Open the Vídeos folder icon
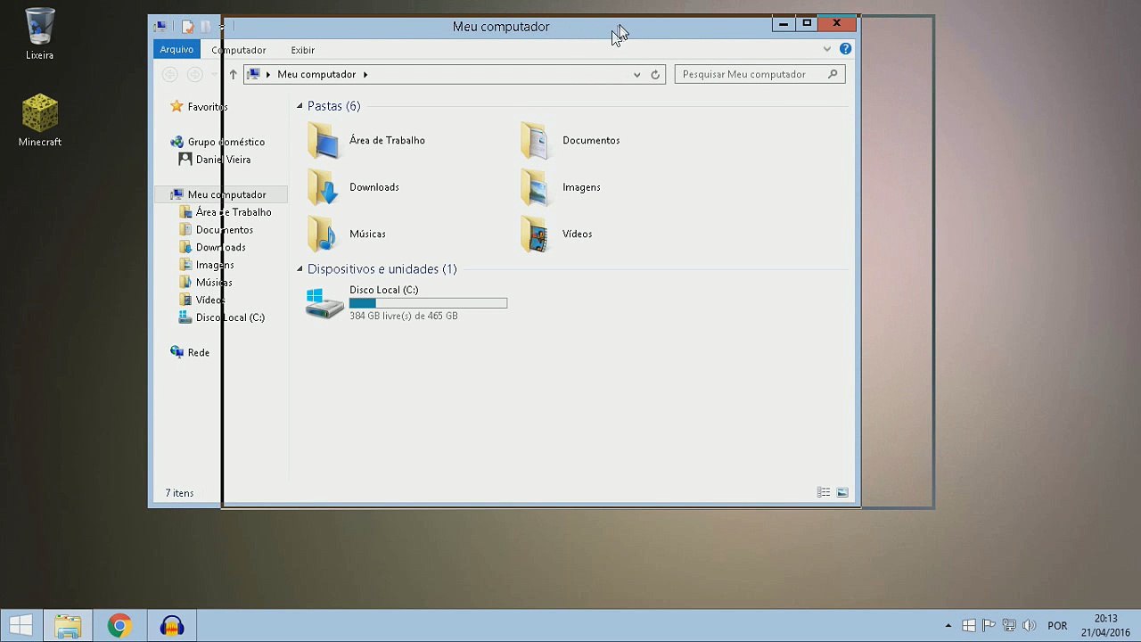The image size is (1141, 642). click(x=535, y=234)
